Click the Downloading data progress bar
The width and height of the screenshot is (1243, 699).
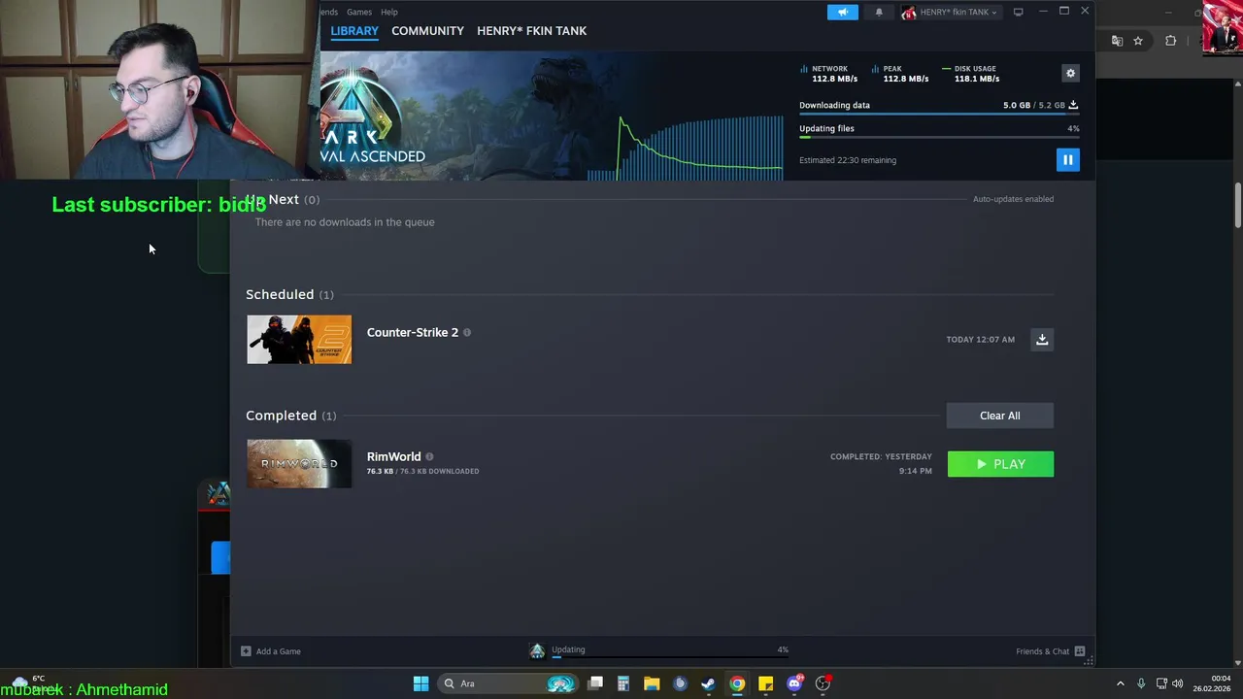tap(939, 114)
